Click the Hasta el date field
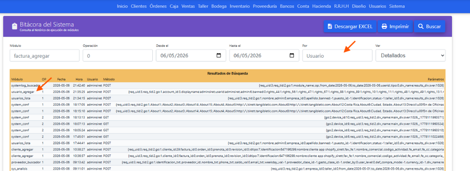Viewport: 470px width, 171px height. (264, 56)
